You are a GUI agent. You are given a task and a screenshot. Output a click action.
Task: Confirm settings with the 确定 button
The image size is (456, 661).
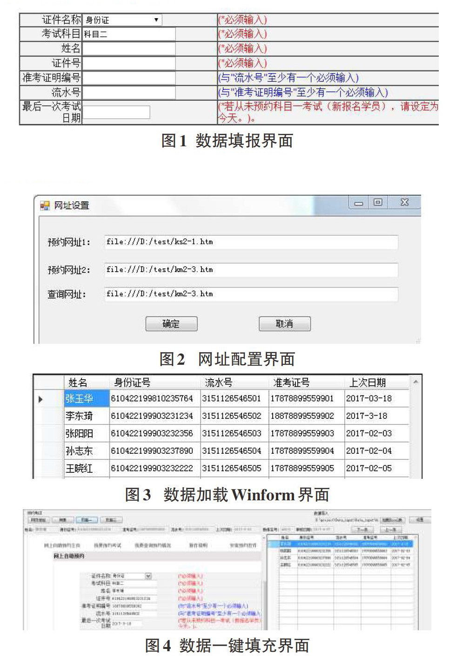pyautogui.click(x=171, y=324)
